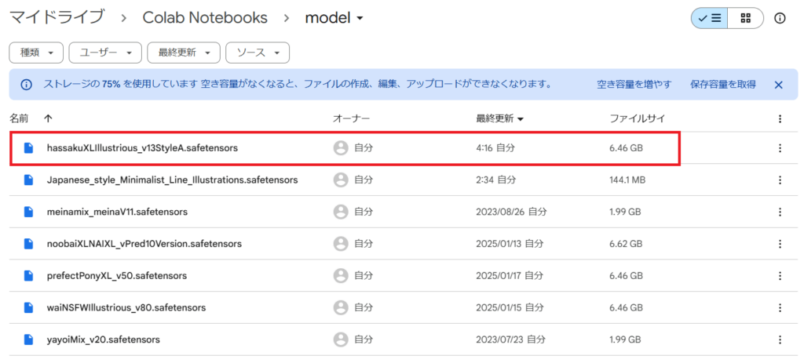
Task: Expand the model folder dropdown menu
Action: point(360,19)
